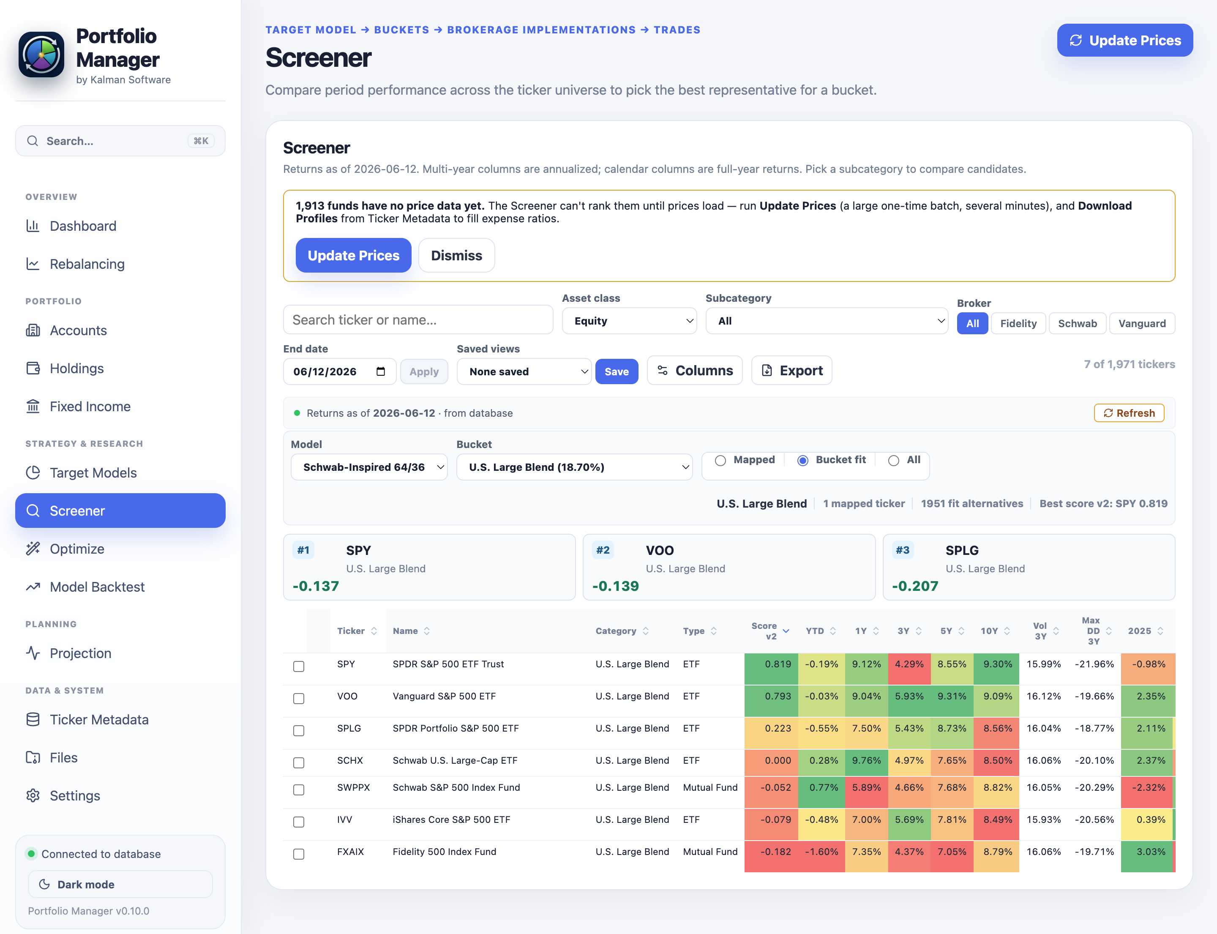Select the SWPPX row checkbox
The width and height of the screenshot is (1217, 934).
(x=299, y=789)
